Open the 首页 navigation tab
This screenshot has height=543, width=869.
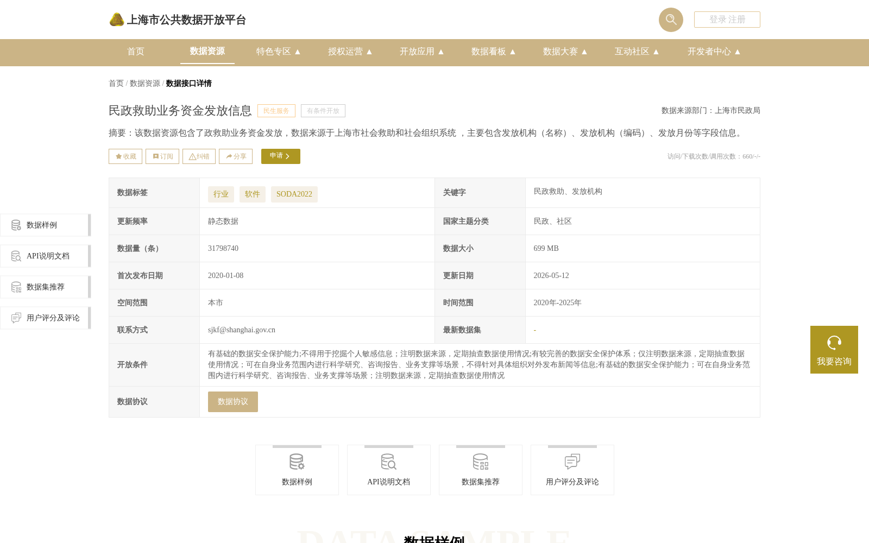click(x=136, y=52)
